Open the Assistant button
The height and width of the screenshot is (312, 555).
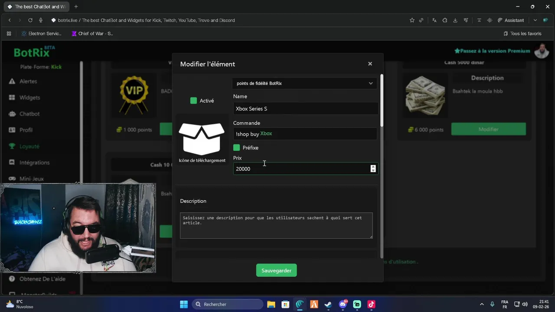tap(511, 20)
